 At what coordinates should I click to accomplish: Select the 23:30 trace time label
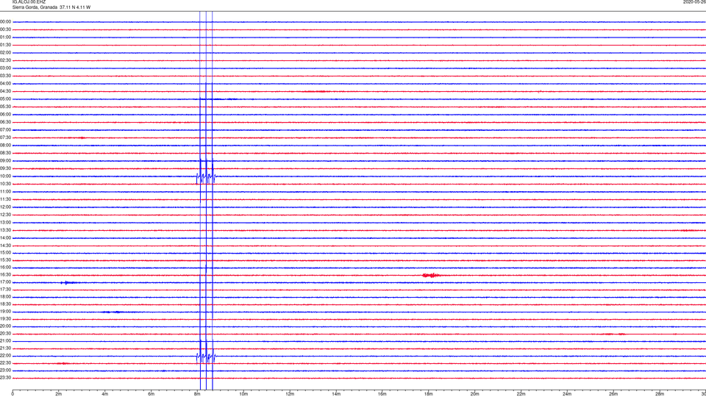[x=5, y=378]
